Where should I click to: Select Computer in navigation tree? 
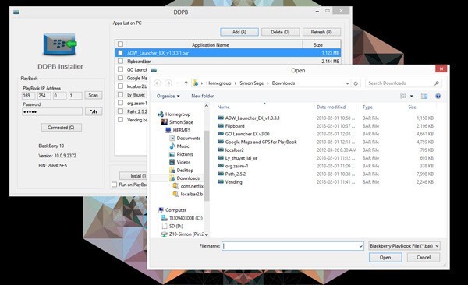coord(175,210)
